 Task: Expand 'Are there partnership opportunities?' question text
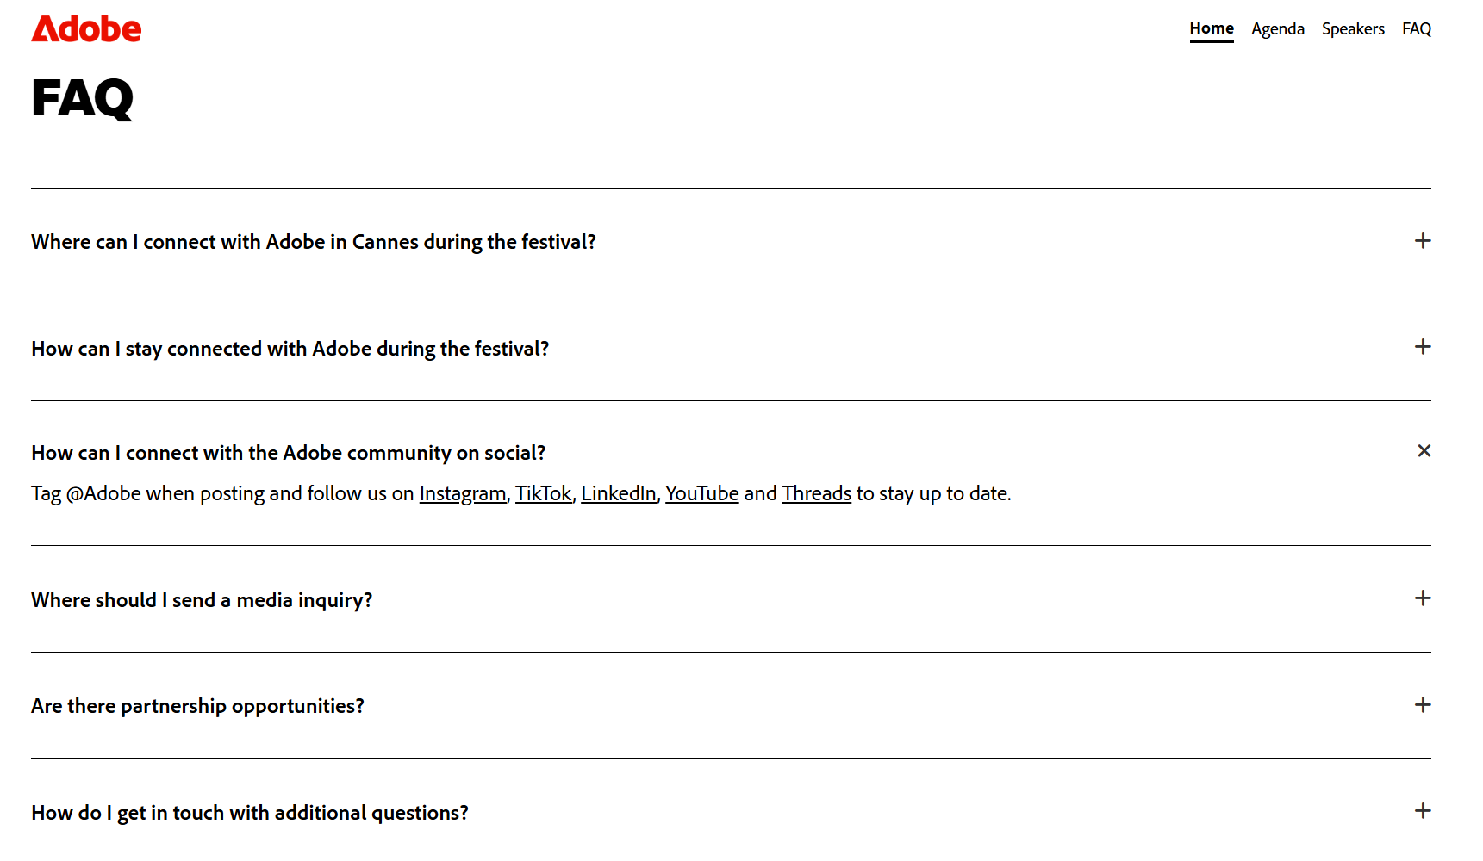(x=197, y=706)
